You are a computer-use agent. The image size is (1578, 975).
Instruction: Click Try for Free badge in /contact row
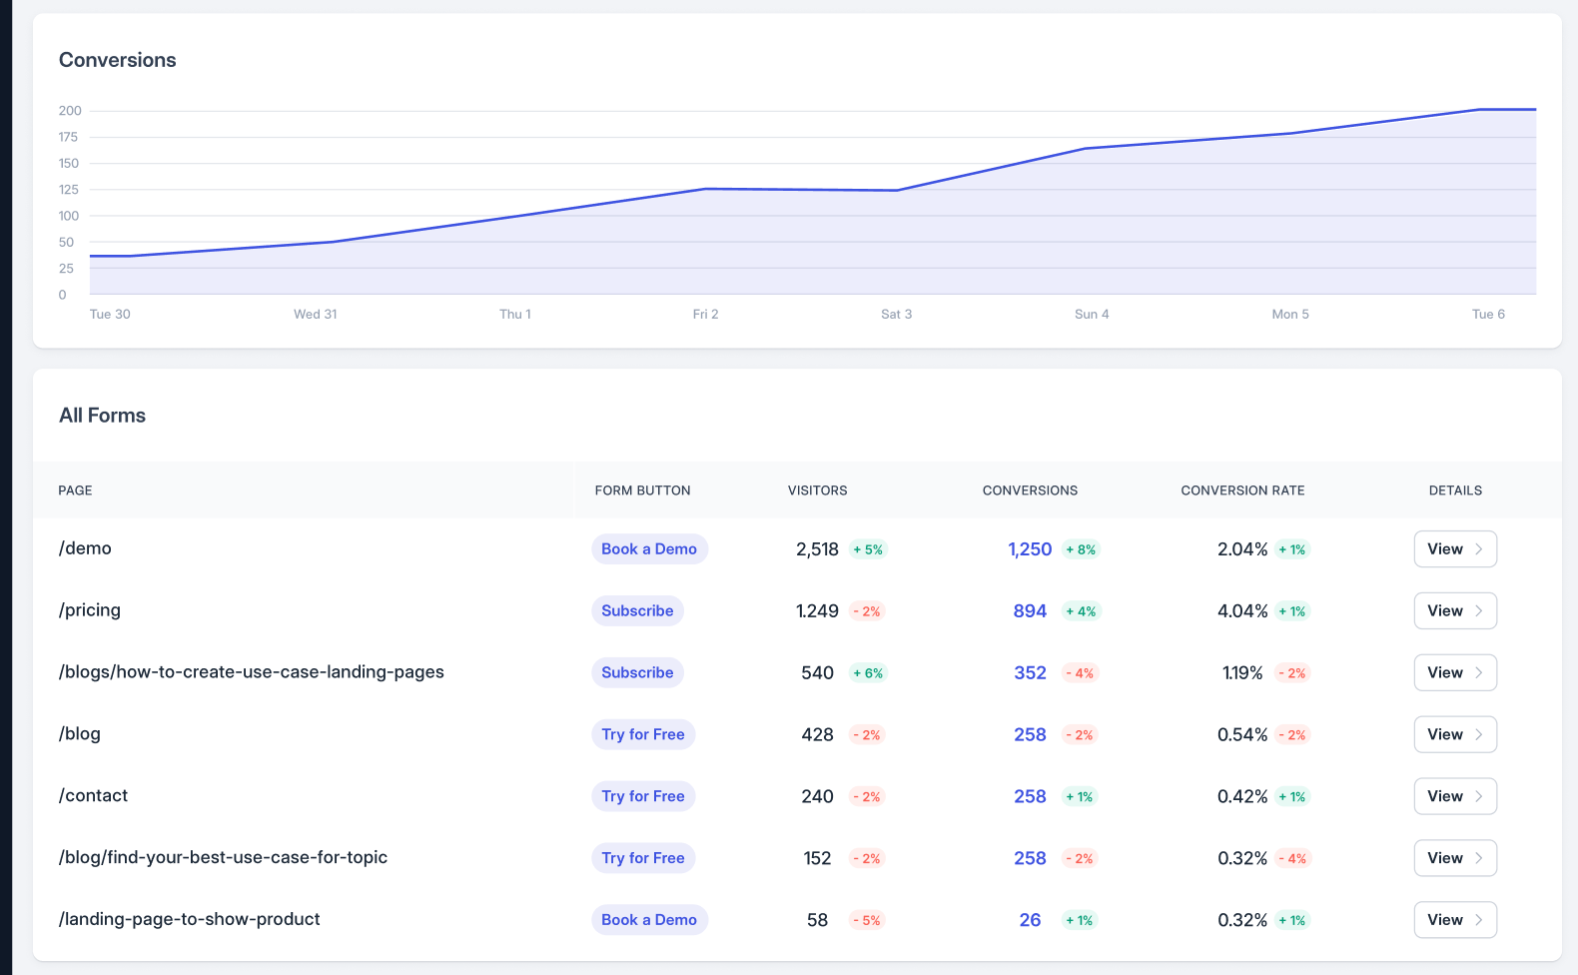point(643,796)
